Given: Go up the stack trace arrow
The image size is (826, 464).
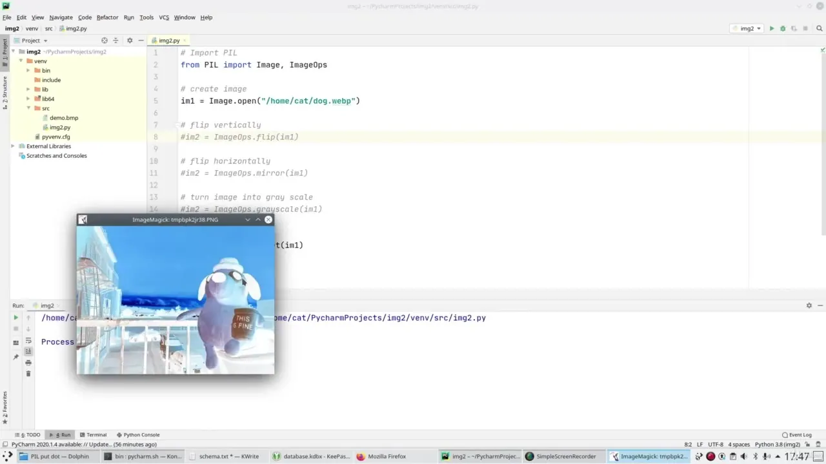Looking at the screenshot, I should coord(28,318).
